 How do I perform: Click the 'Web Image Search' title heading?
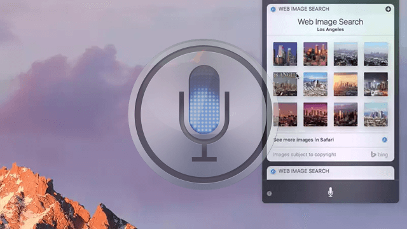click(330, 22)
